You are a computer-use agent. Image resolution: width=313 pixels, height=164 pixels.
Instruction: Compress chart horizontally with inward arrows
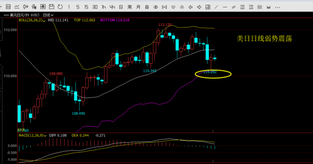pyautogui.click(x=165, y=7)
